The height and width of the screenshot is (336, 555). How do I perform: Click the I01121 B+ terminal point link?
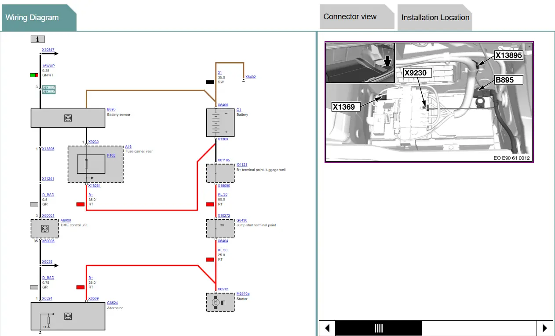point(241,165)
